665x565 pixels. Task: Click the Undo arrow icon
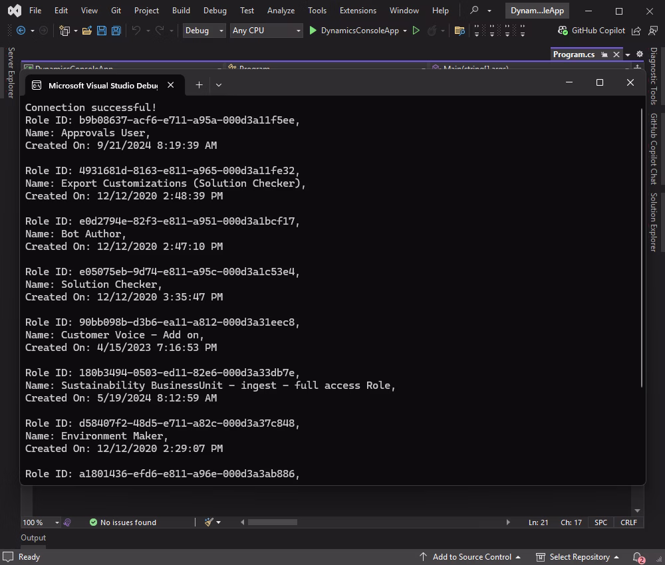pos(136,31)
